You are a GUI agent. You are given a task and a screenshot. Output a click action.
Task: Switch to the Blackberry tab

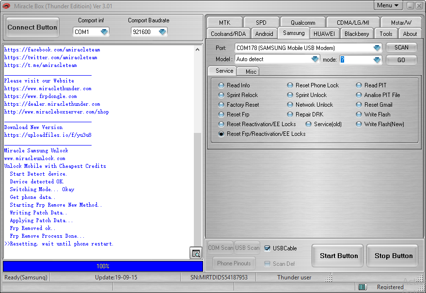point(357,34)
